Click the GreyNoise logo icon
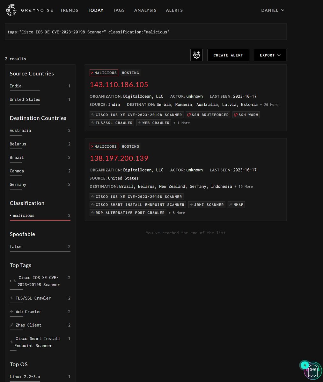 coord(11,10)
